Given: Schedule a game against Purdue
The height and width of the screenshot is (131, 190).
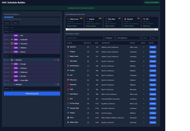Looking at the screenshot, I should click(x=153, y=71).
